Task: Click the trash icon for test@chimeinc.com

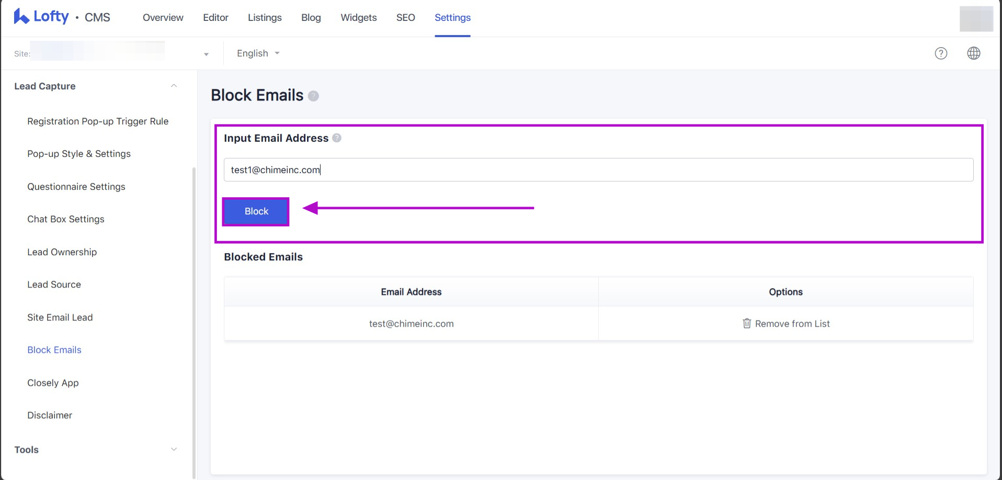Action: [x=747, y=324]
